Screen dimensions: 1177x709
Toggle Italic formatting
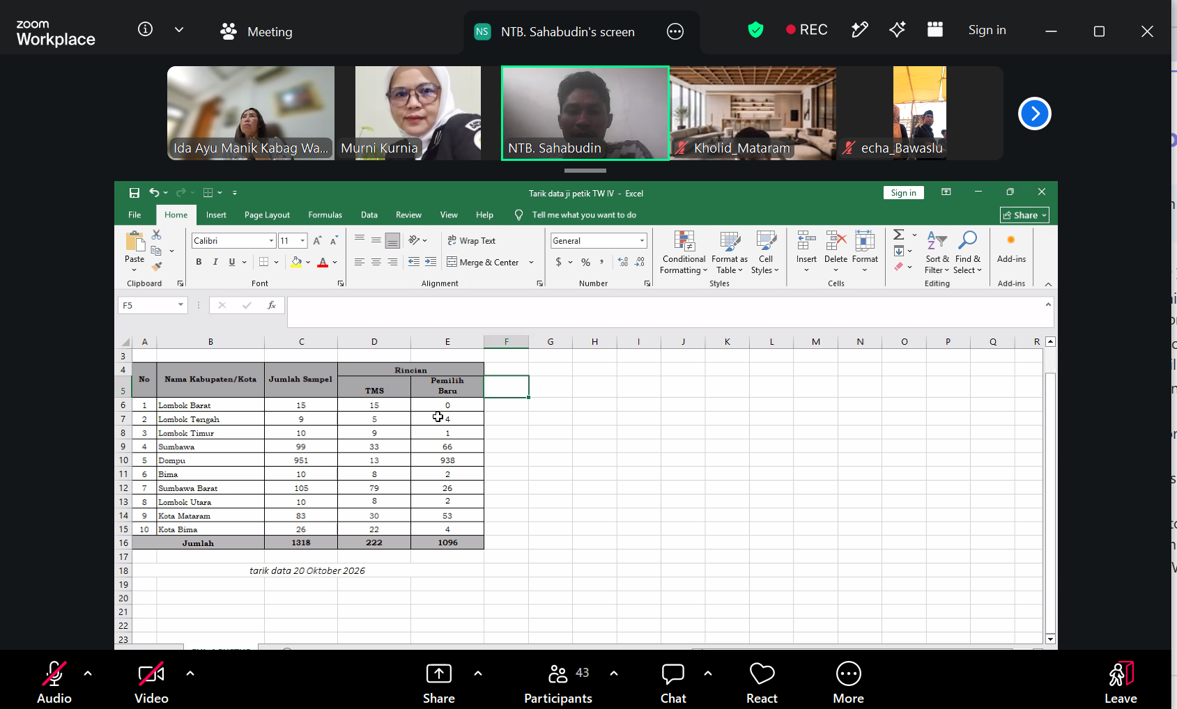pyautogui.click(x=215, y=262)
